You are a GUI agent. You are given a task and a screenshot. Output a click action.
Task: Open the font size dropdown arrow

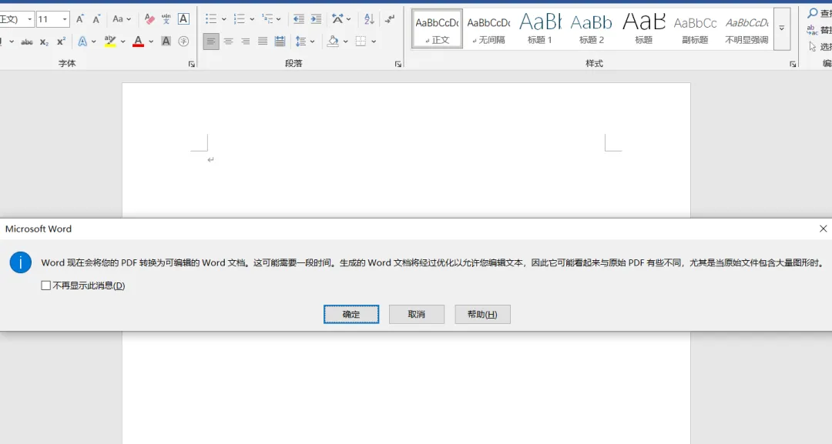pyautogui.click(x=65, y=19)
